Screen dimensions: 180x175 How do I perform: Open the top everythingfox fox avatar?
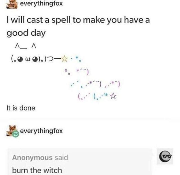tap(12, 4)
